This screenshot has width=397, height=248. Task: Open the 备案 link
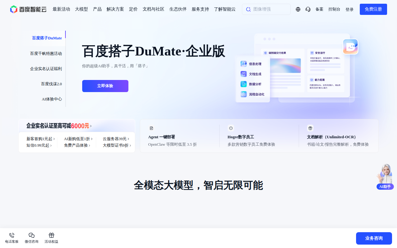pyautogui.click(x=319, y=9)
